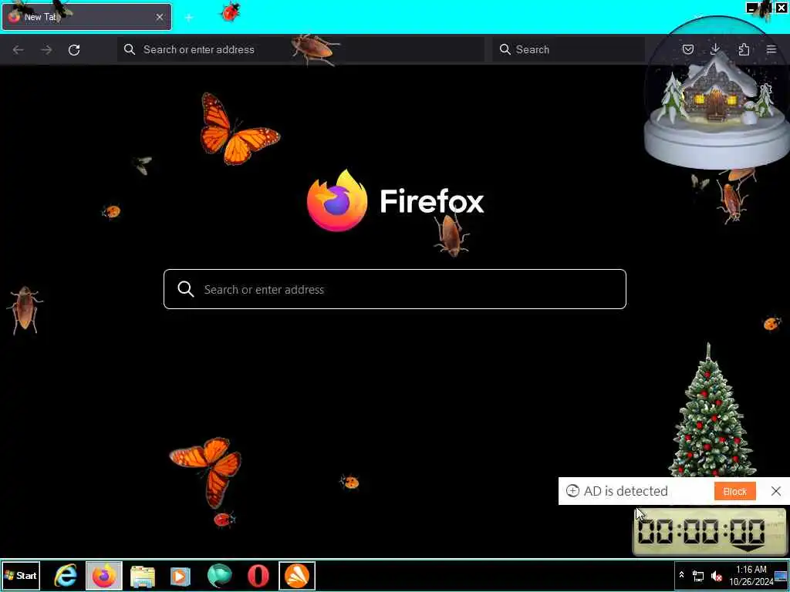This screenshot has width=790, height=592.
Task: Click the toolbar Search box
Action: tap(569, 49)
